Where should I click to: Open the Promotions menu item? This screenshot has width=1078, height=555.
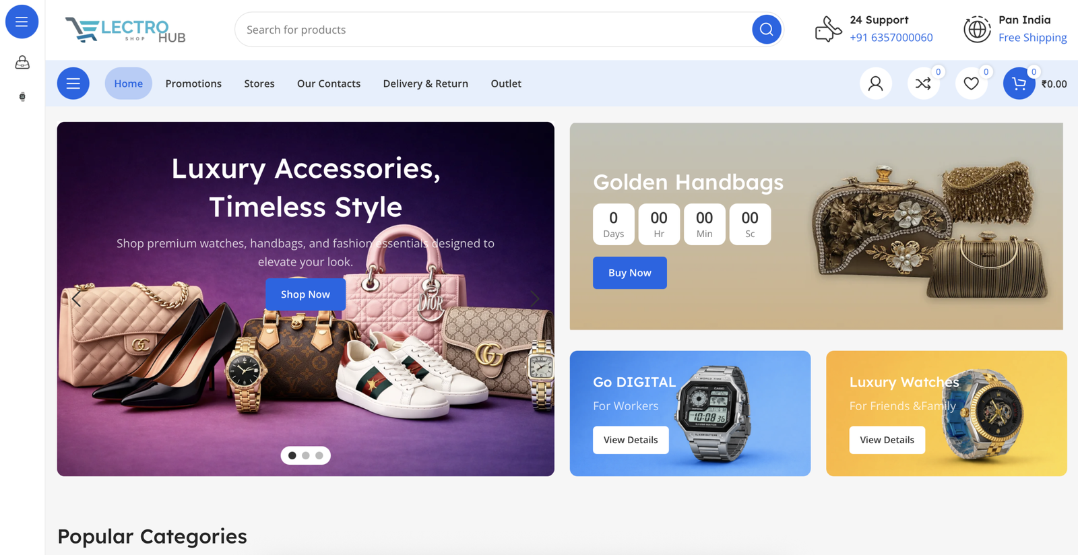point(193,84)
